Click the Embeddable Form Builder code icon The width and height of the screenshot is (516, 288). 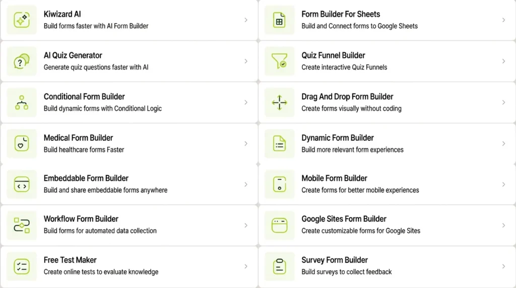point(22,184)
